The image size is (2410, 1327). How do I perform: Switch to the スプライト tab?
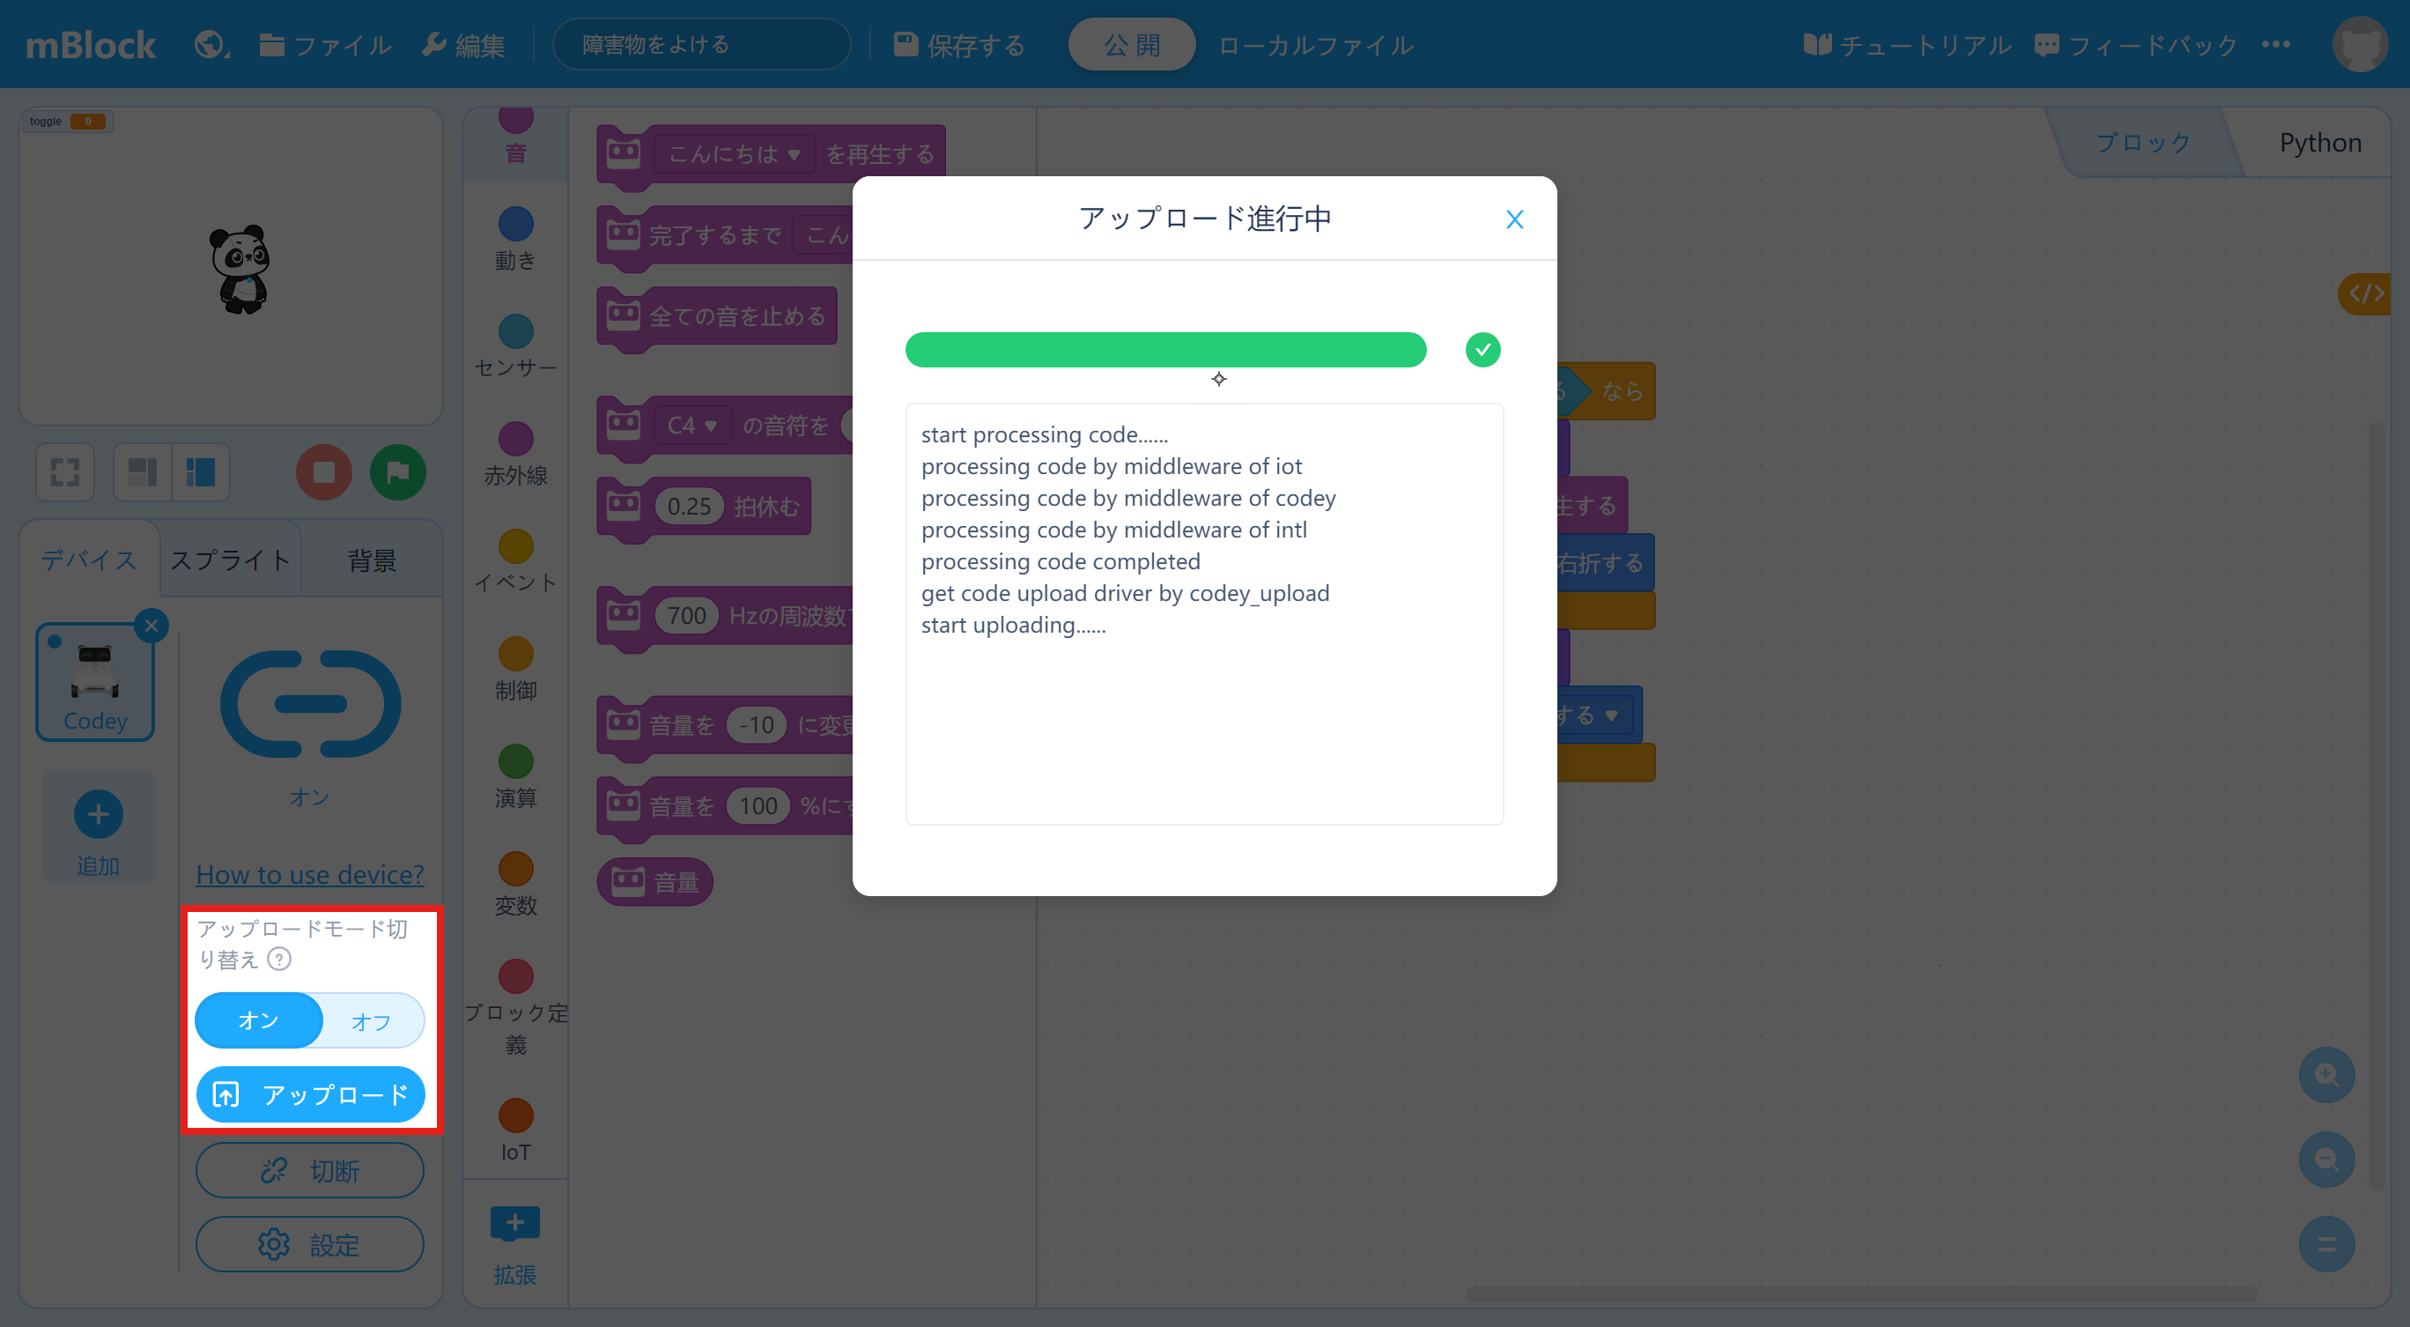pos(229,559)
